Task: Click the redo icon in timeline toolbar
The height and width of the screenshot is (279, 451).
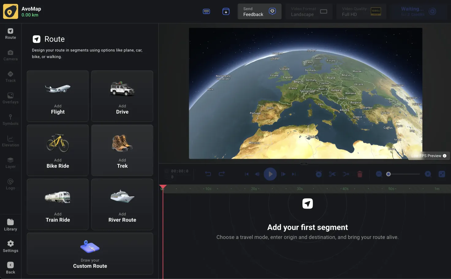Action: coord(222,174)
